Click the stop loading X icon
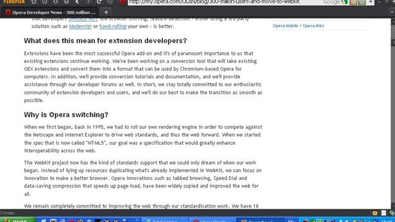The width and height of the screenshot is (395, 222). (x=110, y=2)
